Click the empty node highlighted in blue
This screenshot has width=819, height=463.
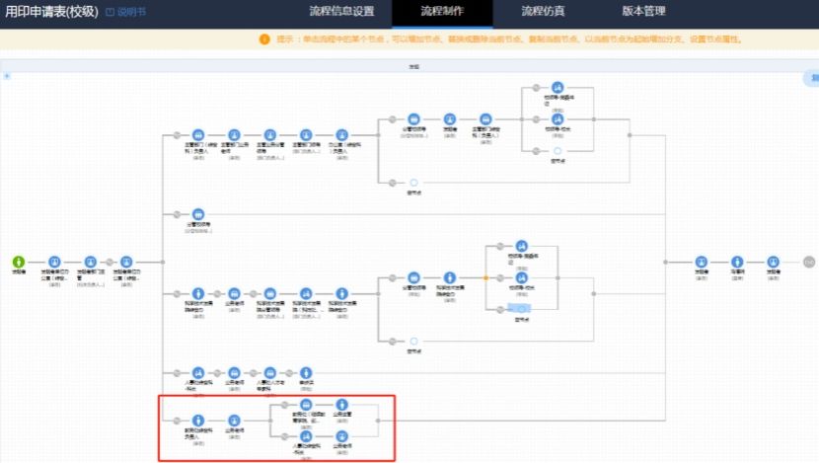(522, 310)
